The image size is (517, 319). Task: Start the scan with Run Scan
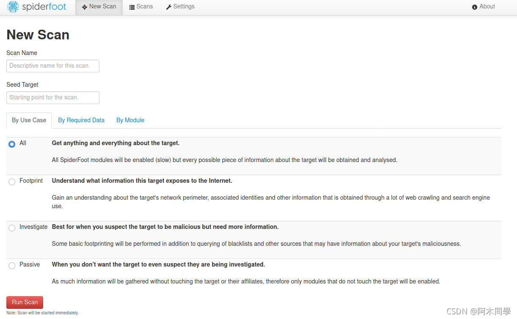click(25, 302)
